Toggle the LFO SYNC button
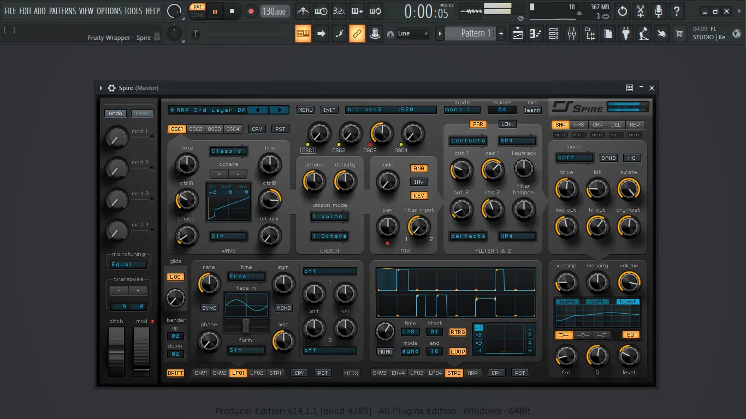This screenshot has width=746, height=419. [x=209, y=308]
